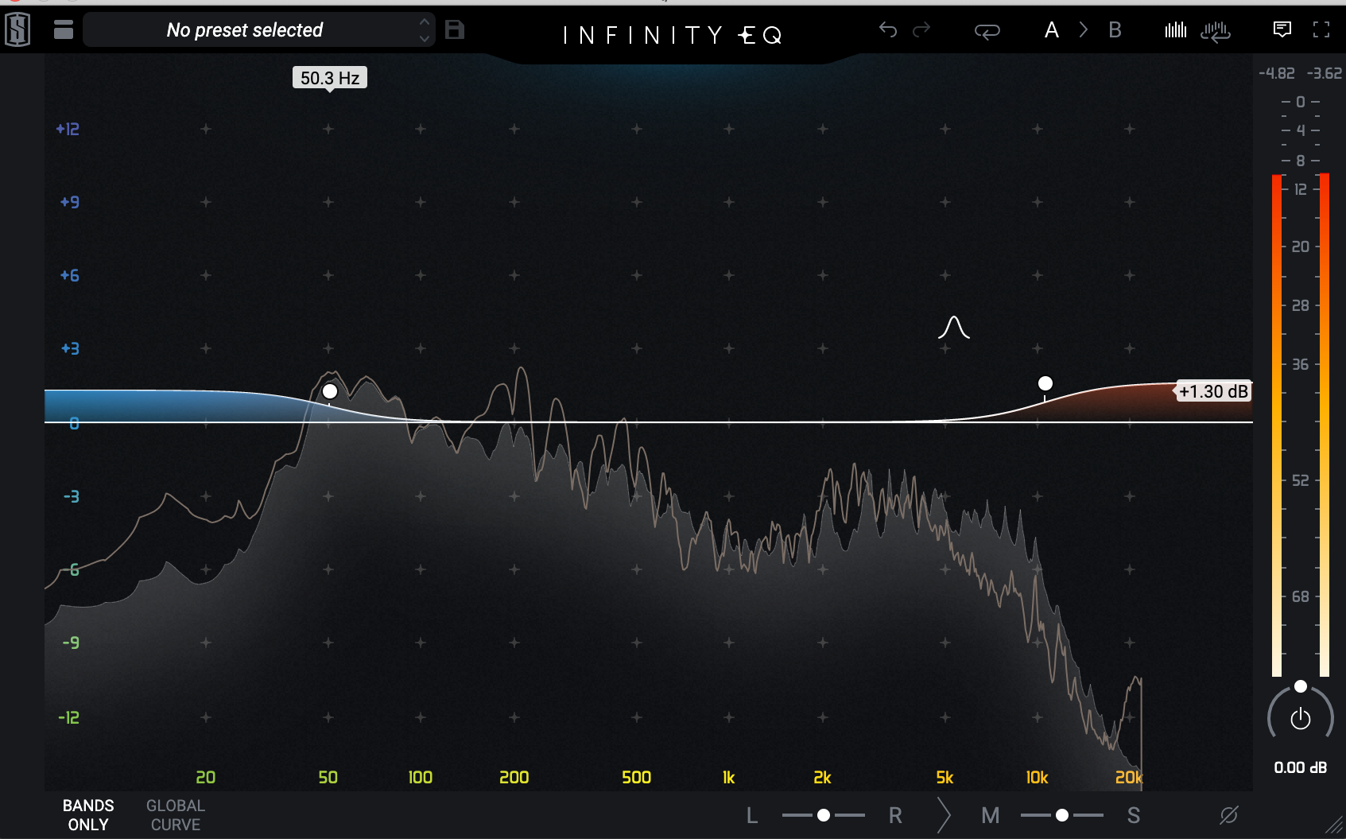The width and height of the screenshot is (1346, 839).
Task: Click the bell filter shape icon
Action: coord(954,328)
